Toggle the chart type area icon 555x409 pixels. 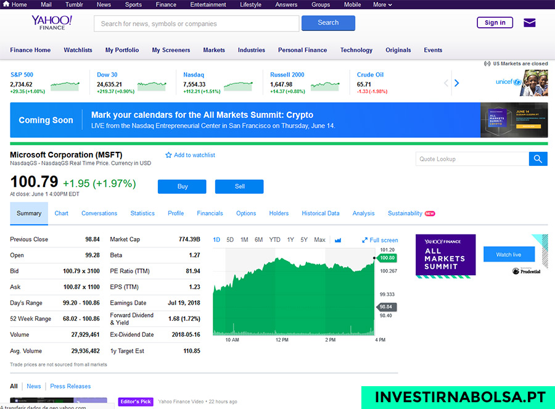pos(338,240)
